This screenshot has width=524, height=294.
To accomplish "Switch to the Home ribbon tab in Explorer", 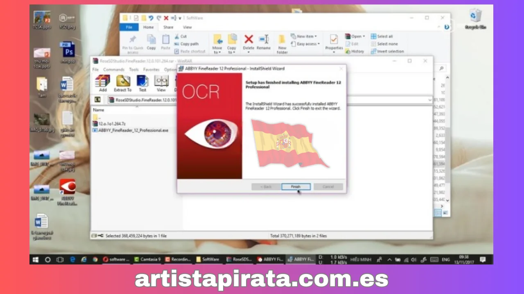I will (x=148, y=27).
